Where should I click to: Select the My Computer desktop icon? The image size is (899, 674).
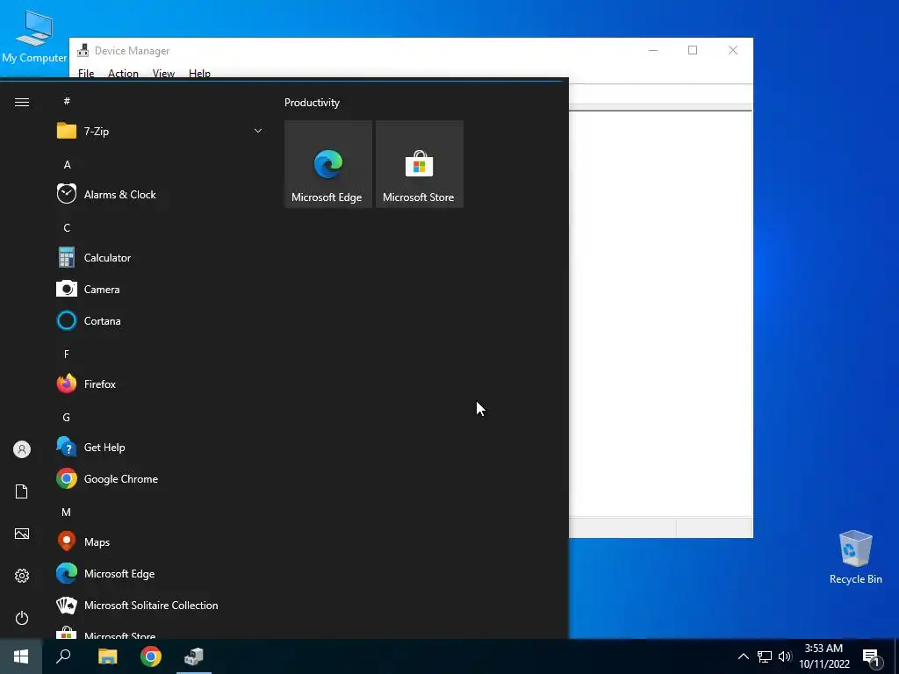coord(34,37)
